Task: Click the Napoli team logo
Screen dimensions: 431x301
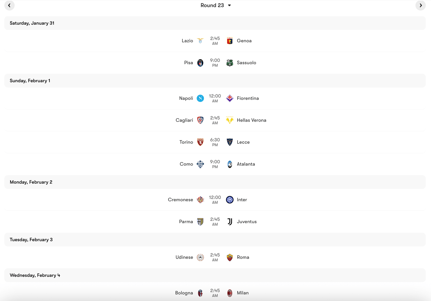Action: [x=200, y=98]
